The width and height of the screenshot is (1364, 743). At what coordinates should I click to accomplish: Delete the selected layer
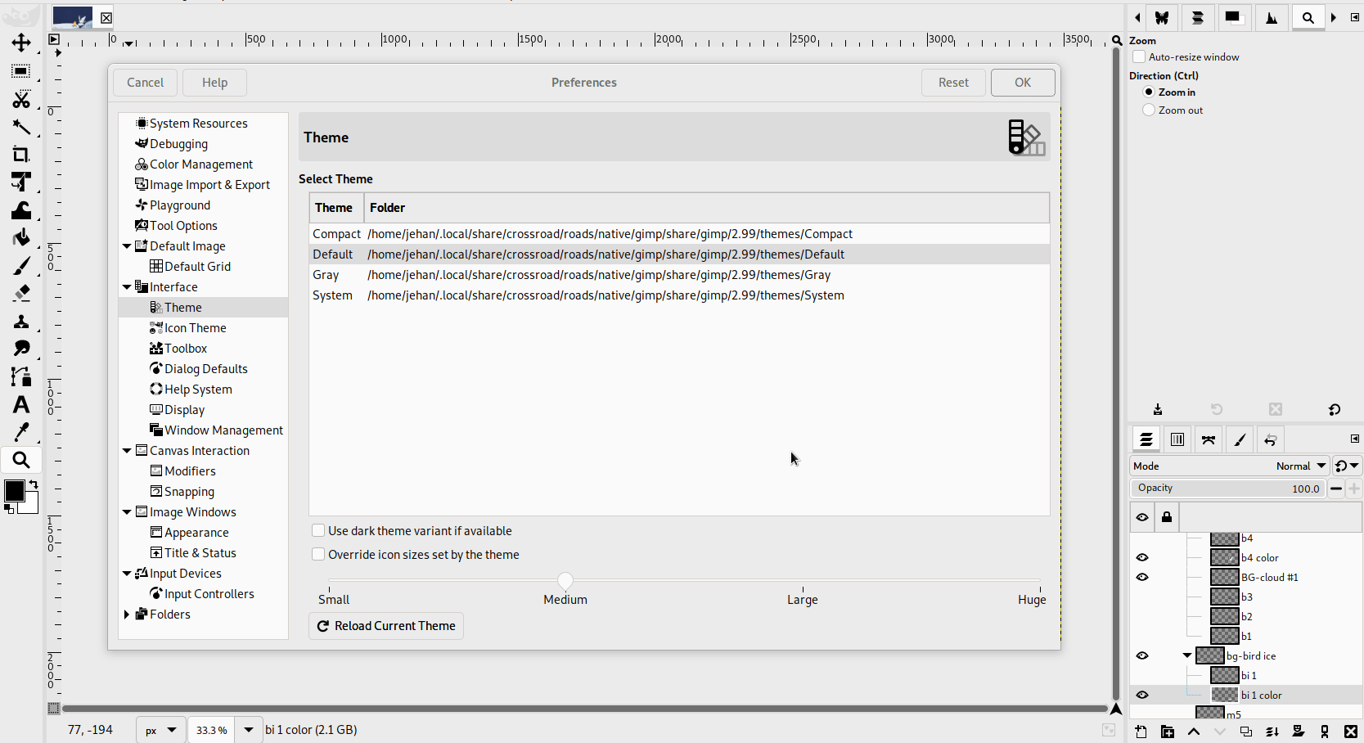point(1349,732)
